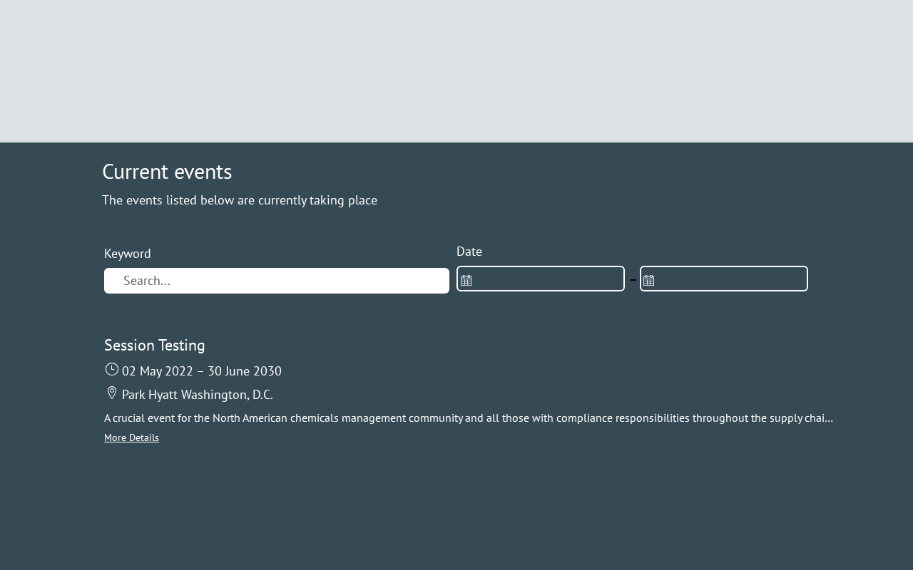Click the 'Date' label
913x570 pixels.
[469, 252]
